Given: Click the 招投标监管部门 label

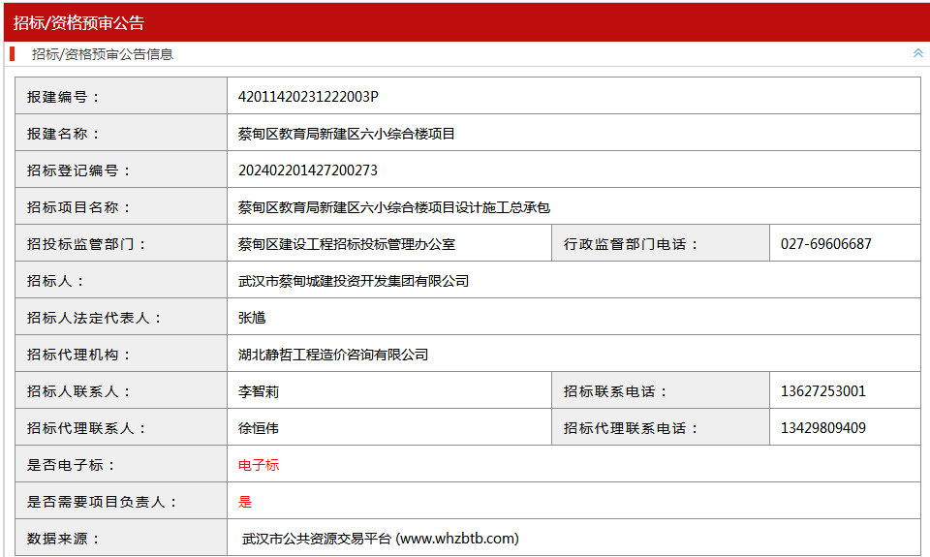Looking at the screenshot, I should tap(86, 244).
